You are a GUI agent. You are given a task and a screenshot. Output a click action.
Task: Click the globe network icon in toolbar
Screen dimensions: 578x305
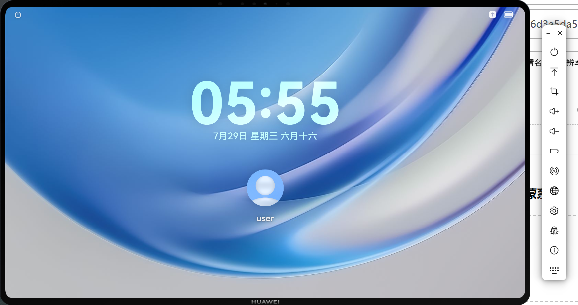(554, 191)
